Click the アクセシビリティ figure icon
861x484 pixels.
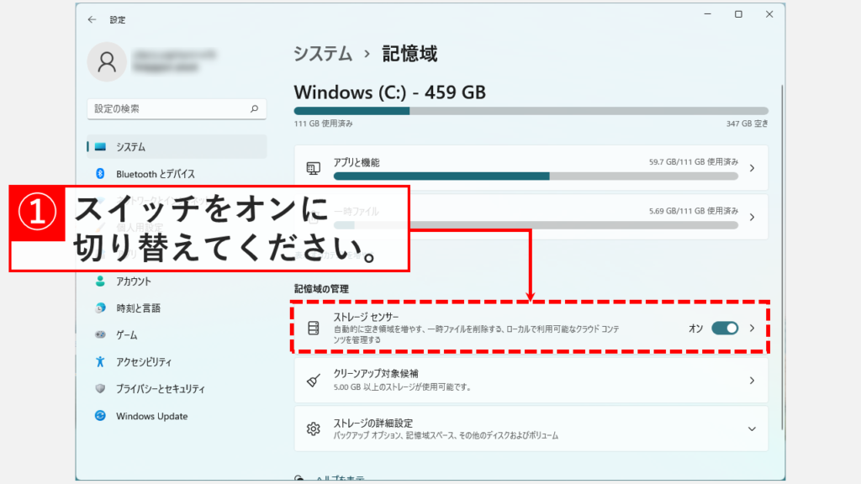[100, 361]
